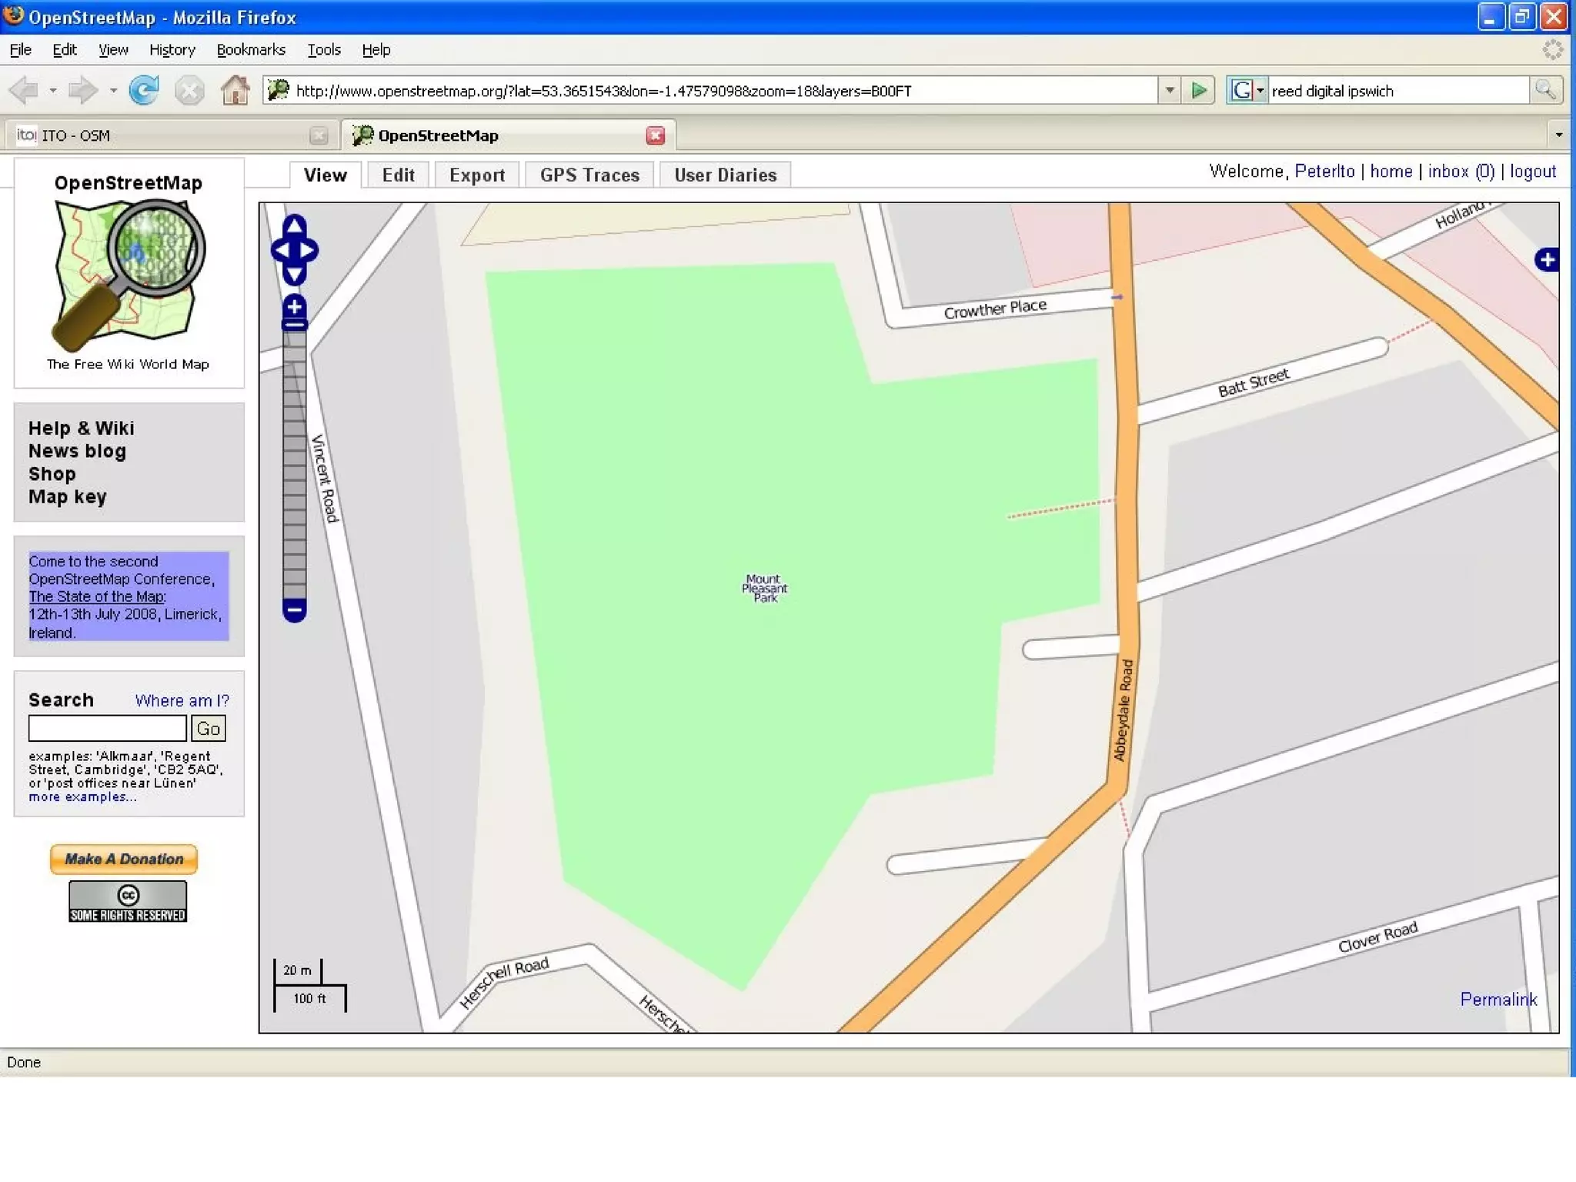Image resolution: width=1576 pixels, height=1182 pixels.
Task: Click the Go search button
Action: pyautogui.click(x=208, y=728)
